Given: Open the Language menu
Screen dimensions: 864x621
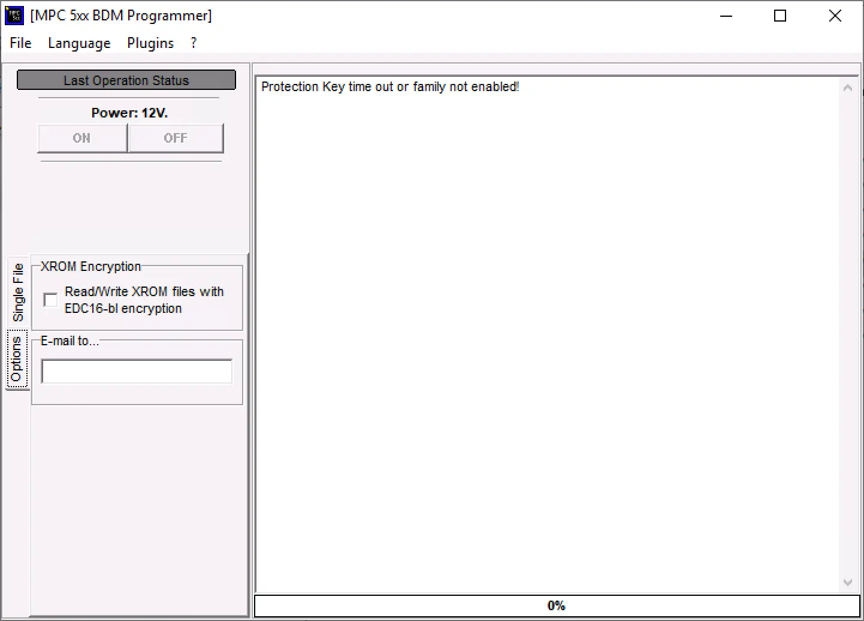Looking at the screenshot, I should click(79, 43).
